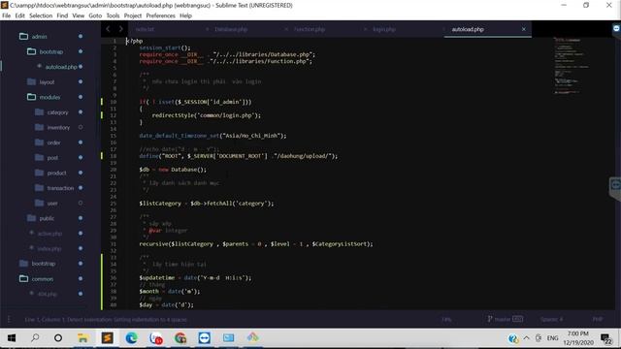Open the Project menu
Image resolution: width=621 pixels, height=349 pixels.
tap(133, 16)
